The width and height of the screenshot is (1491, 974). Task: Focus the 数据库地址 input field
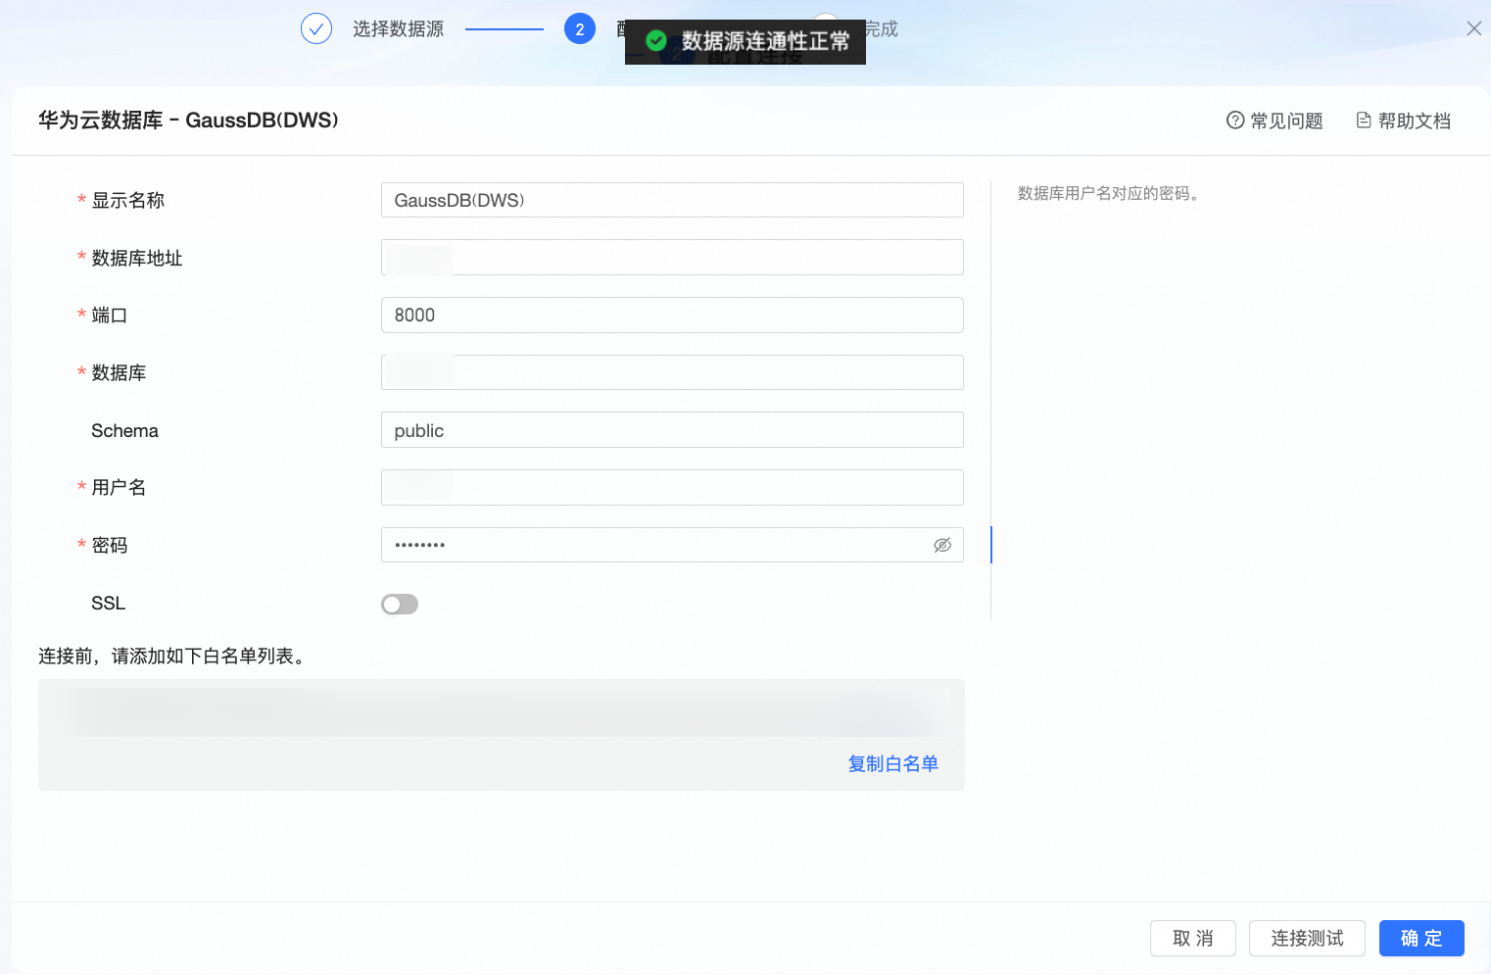click(x=672, y=258)
